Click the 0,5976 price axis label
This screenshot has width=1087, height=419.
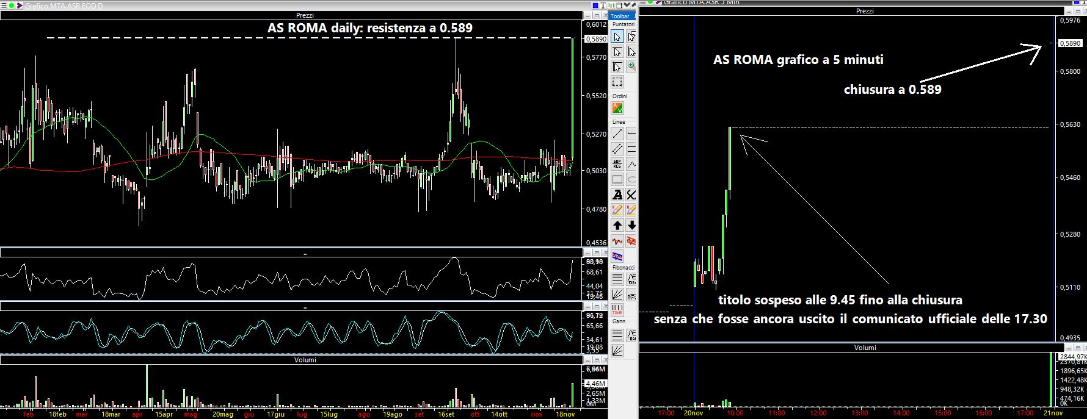[1071, 21]
